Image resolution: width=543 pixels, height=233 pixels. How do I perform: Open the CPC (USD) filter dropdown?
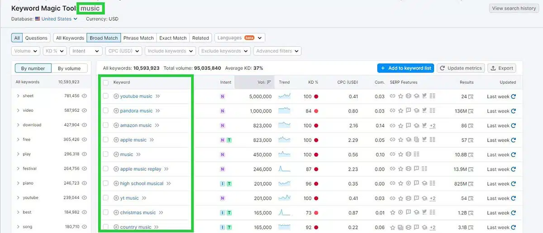124,51
